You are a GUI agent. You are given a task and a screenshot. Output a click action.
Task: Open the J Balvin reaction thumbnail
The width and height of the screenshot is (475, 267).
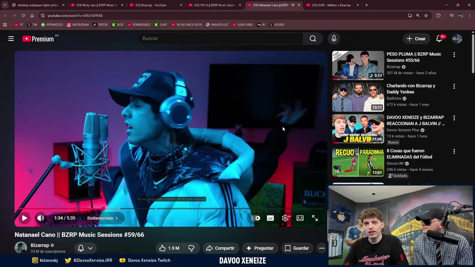358,129
